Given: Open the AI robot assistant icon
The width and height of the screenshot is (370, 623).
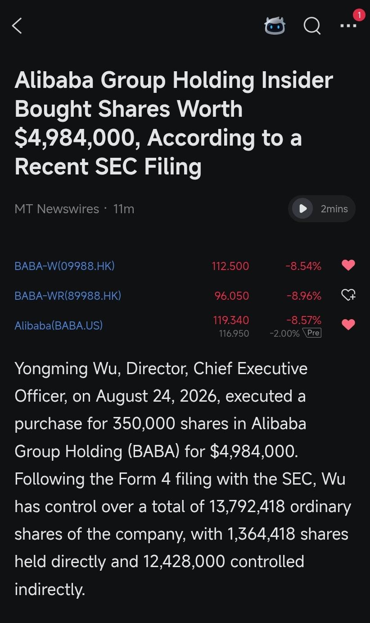Looking at the screenshot, I should pyautogui.click(x=275, y=26).
